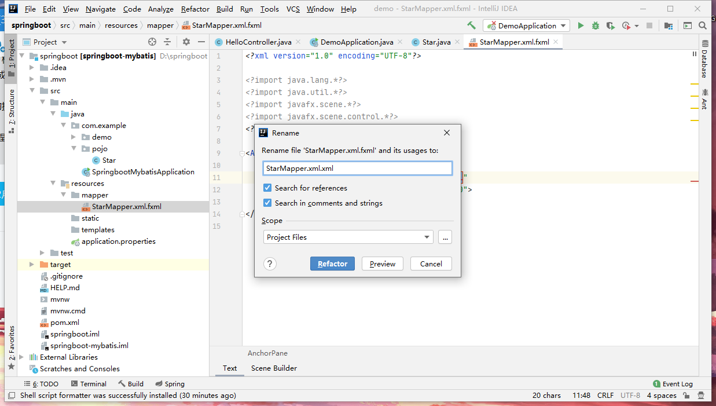This screenshot has height=406, width=716.
Task: Click the new file name input field
Action: pyautogui.click(x=357, y=168)
